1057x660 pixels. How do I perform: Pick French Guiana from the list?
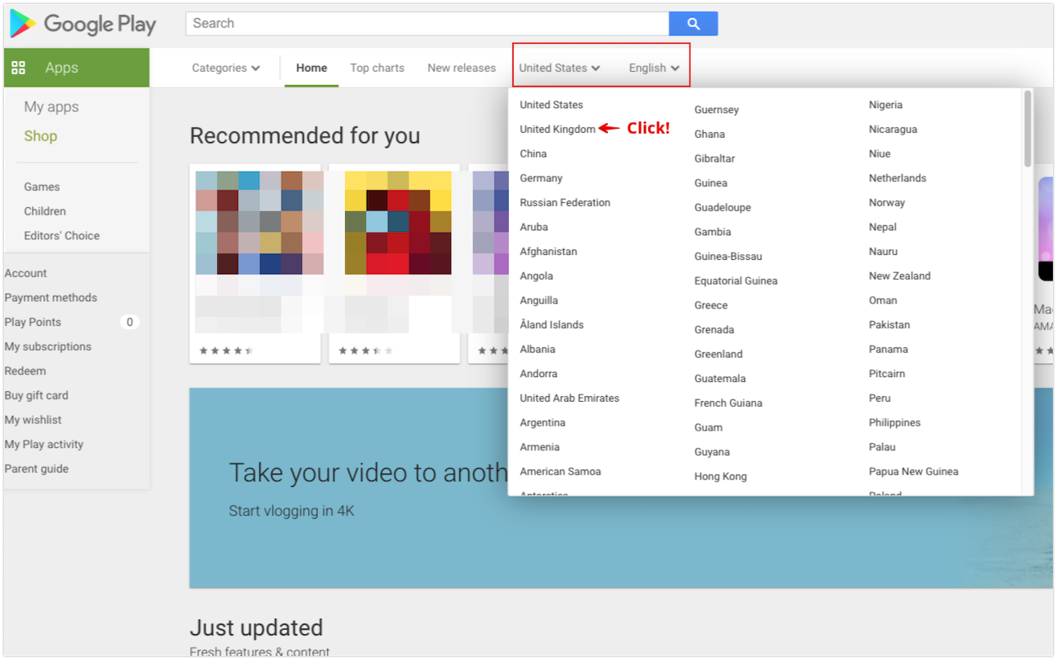(x=728, y=403)
